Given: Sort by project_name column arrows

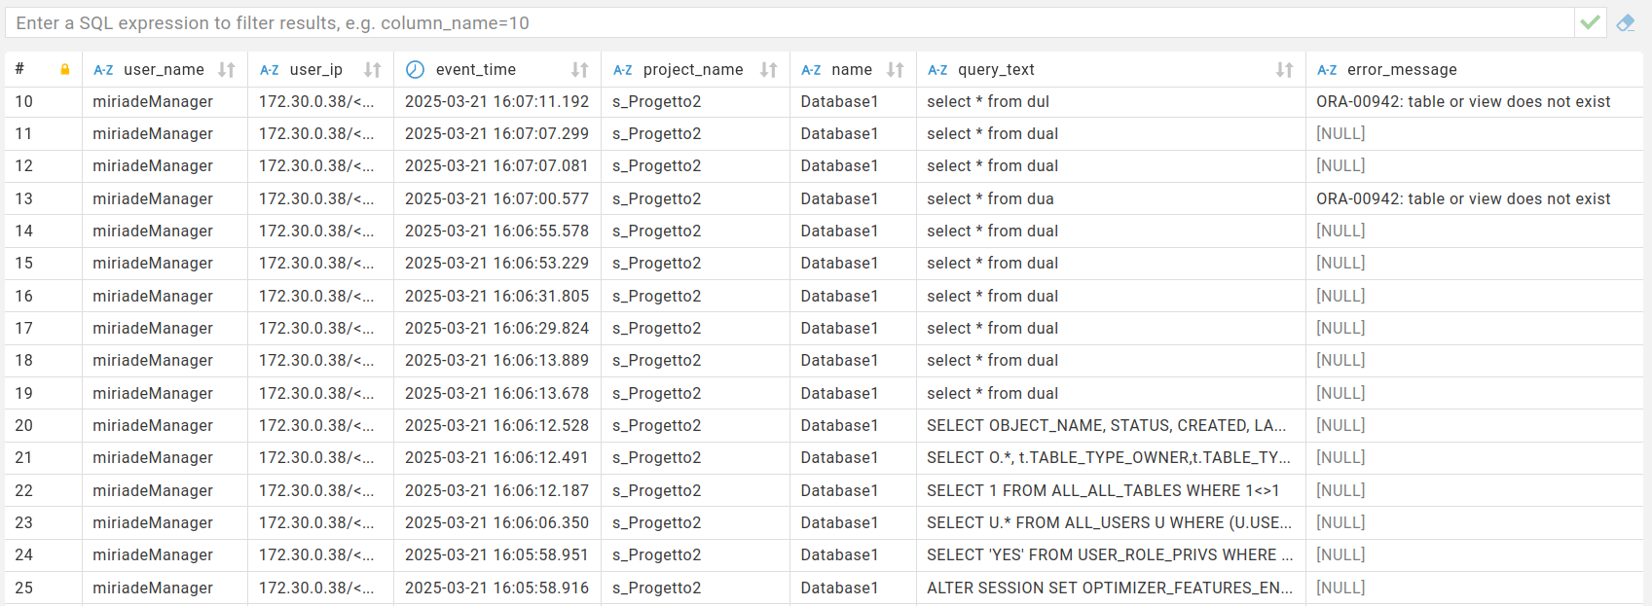Looking at the screenshot, I should pyautogui.click(x=769, y=70).
